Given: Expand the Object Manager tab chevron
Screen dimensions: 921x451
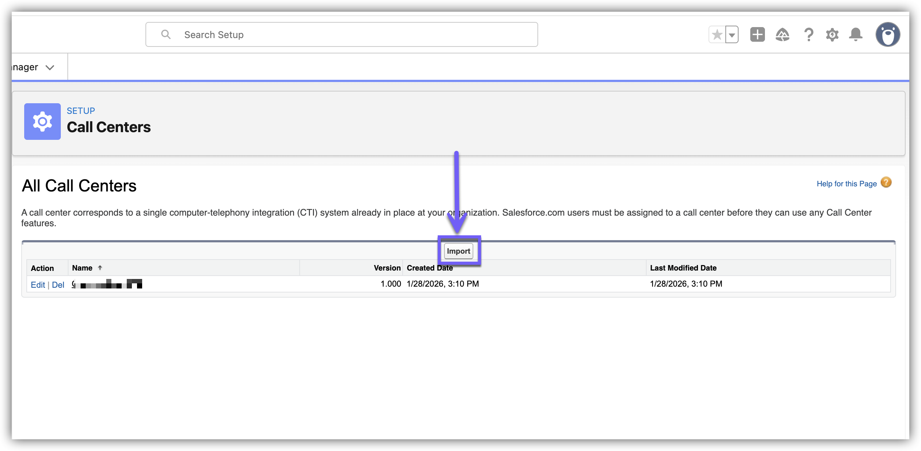Looking at the screenshot, I should click(x=50, y=67).
